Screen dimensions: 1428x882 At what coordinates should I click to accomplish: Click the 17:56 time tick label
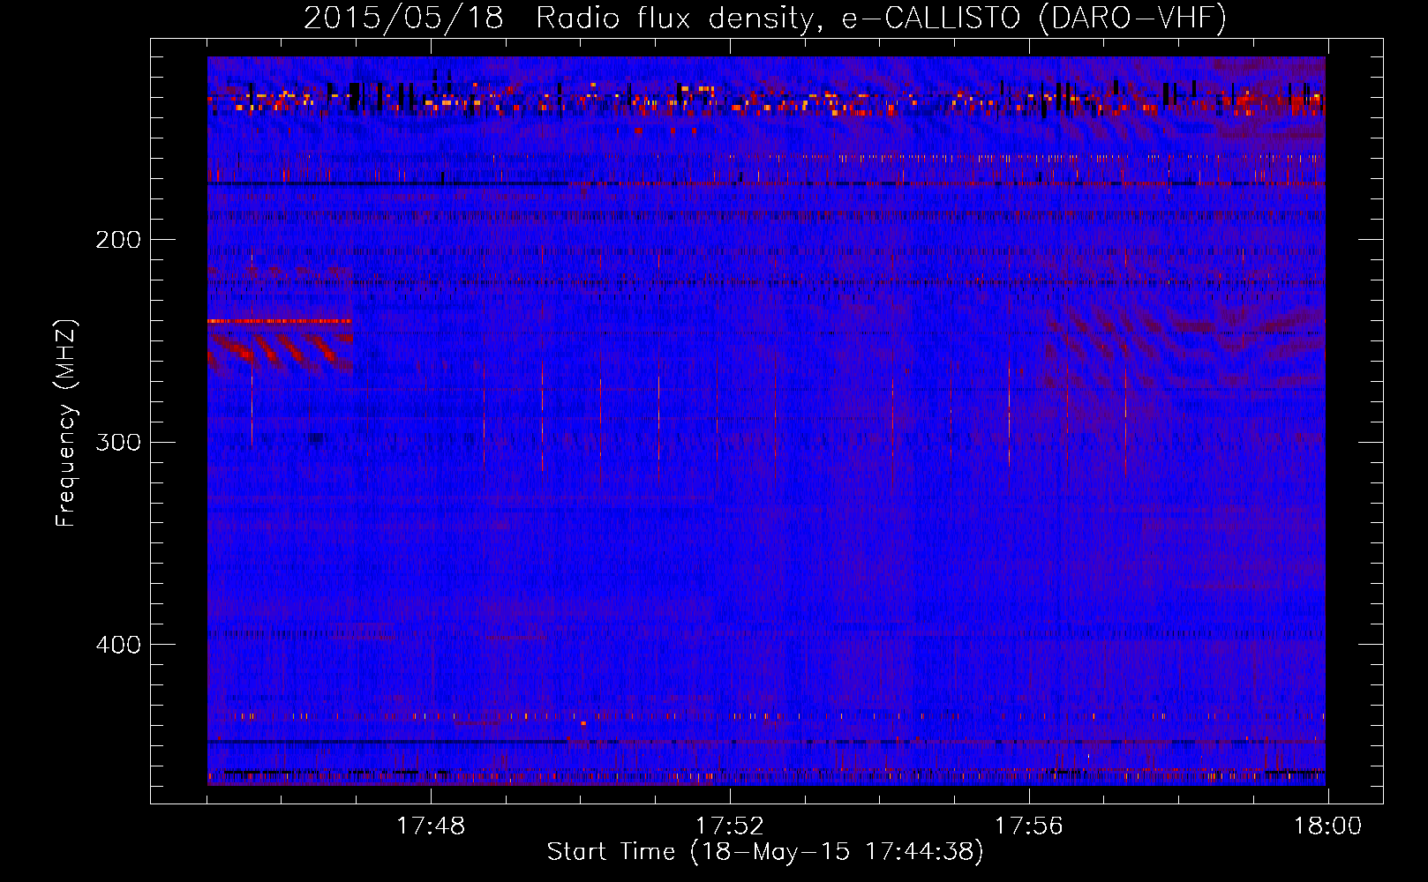pos(1029,826)
